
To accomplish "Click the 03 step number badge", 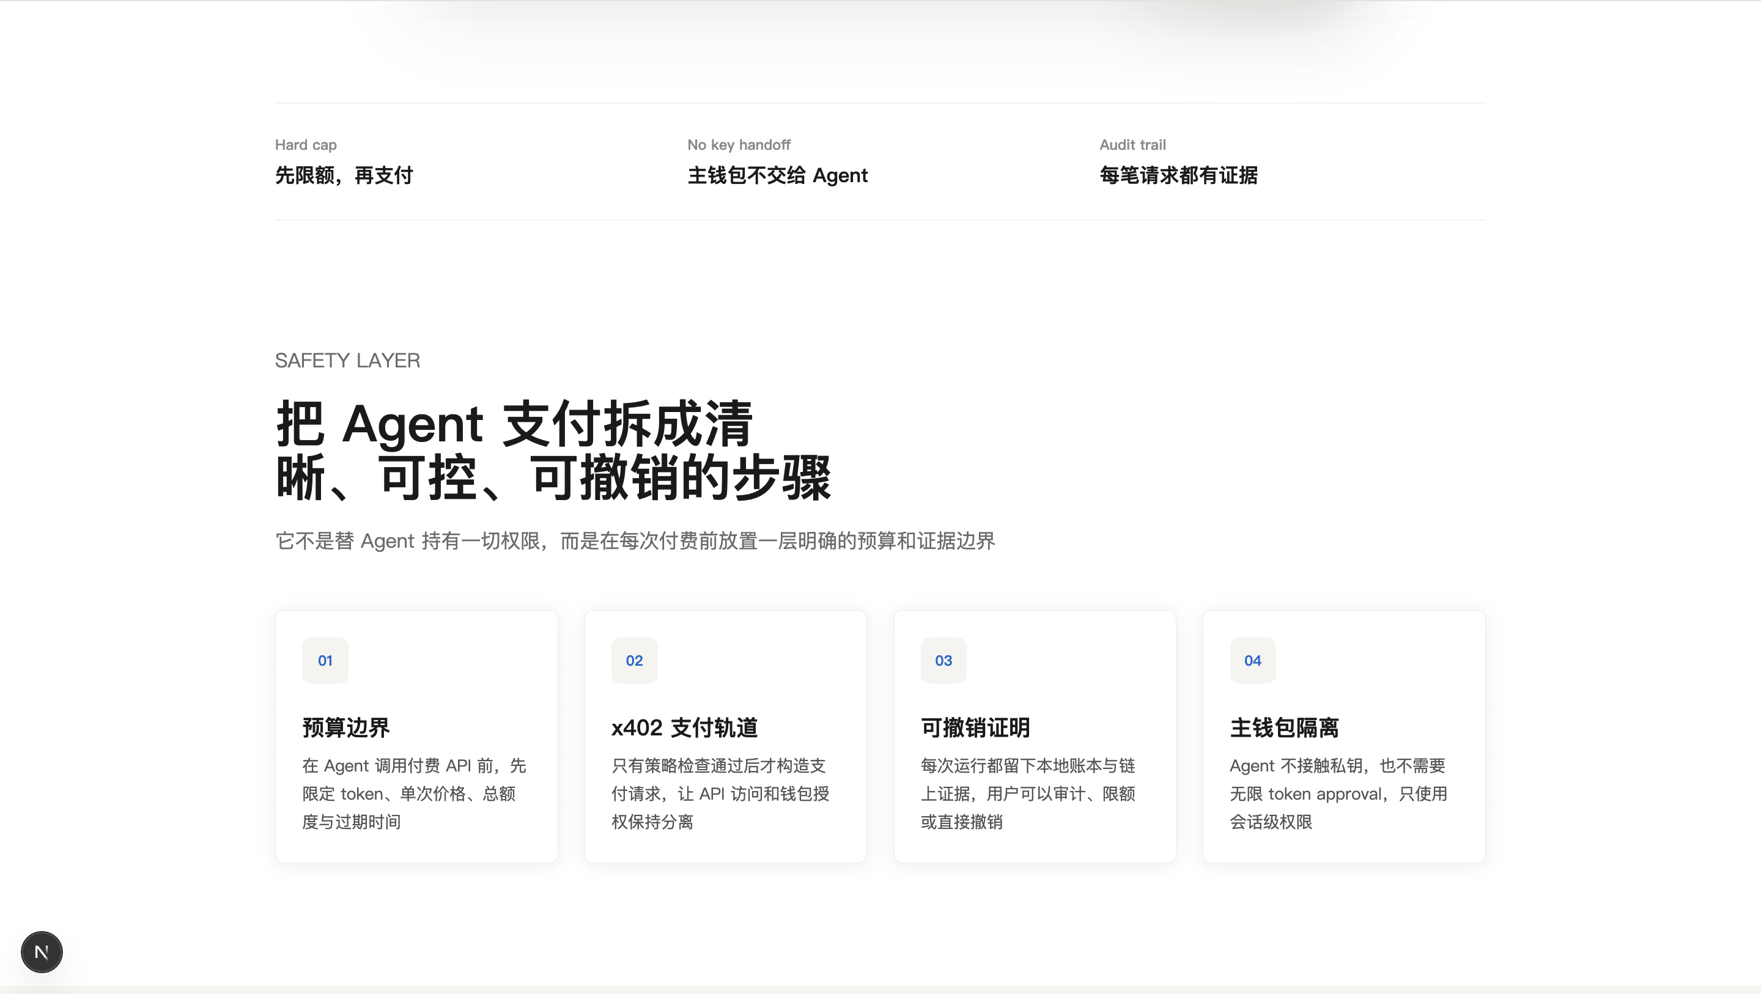I will 943,660.
